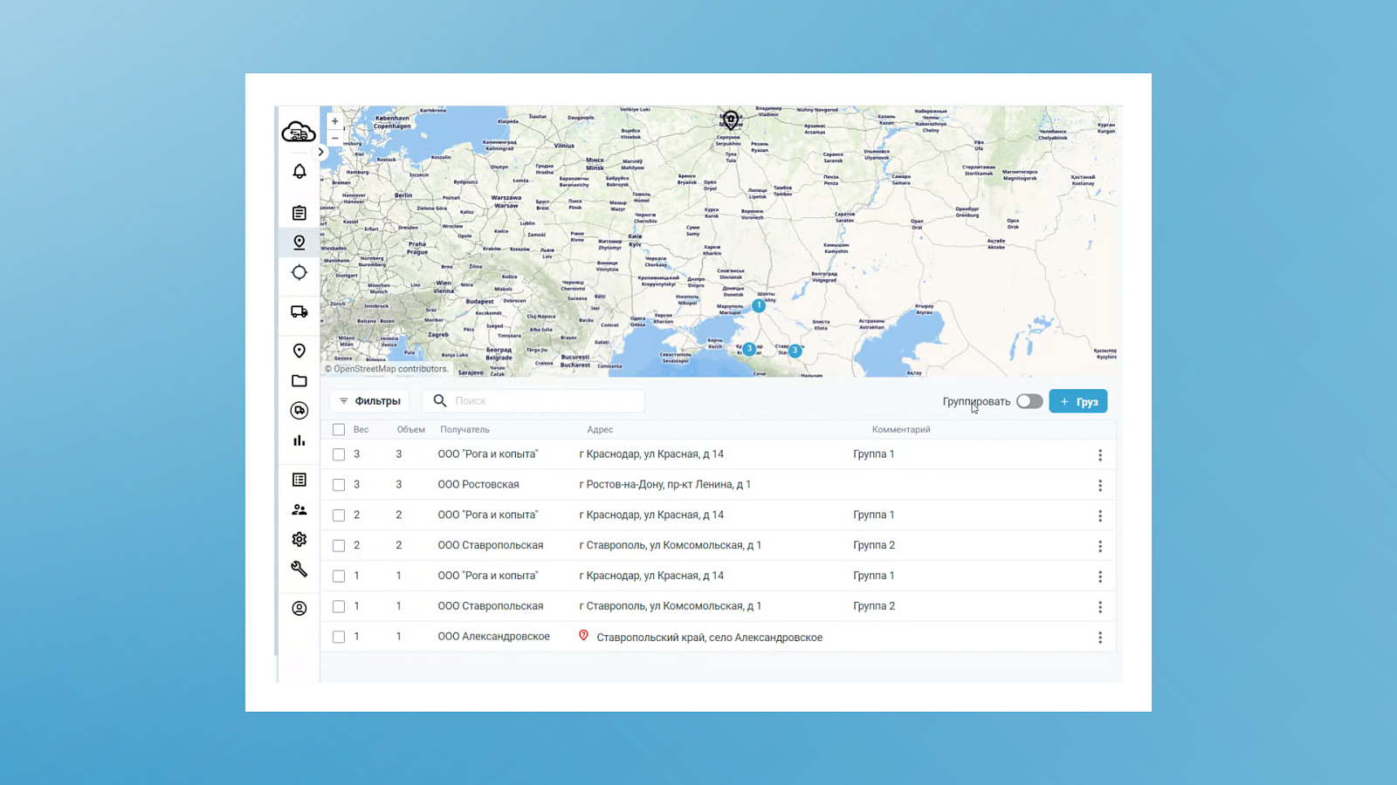Open the wrench tools icon in sidebar
Viewport: 1397px width, 785px height.
pos(299,569)
